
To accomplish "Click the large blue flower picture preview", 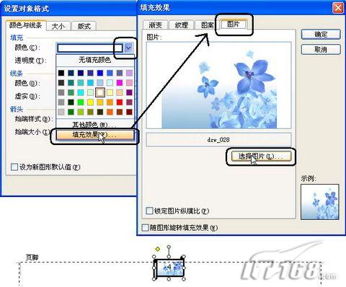I will tap(218, 85).
